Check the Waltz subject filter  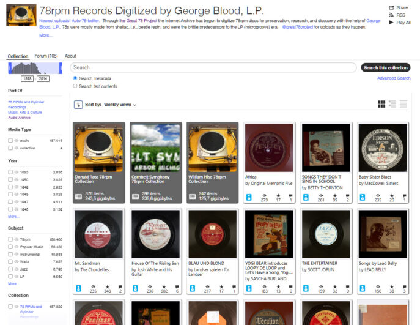[10, 261]
